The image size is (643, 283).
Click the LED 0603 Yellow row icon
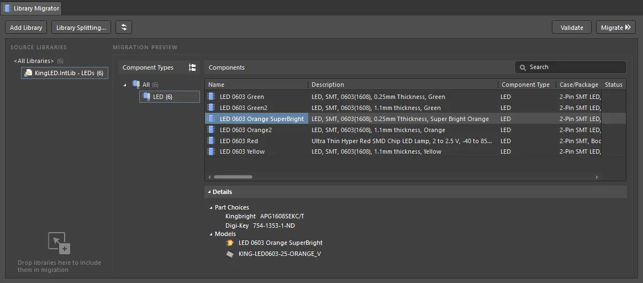(211, 152)
